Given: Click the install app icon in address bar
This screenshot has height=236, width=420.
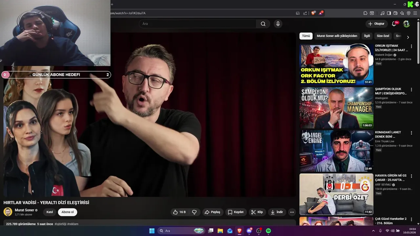Looking at the screenshot, I should point(298,13).
